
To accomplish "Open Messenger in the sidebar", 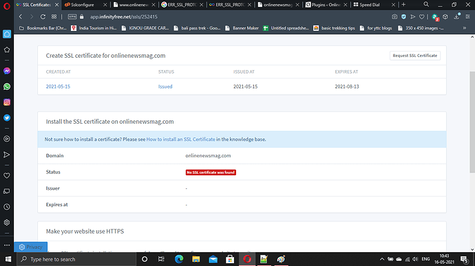I will 7,71.
